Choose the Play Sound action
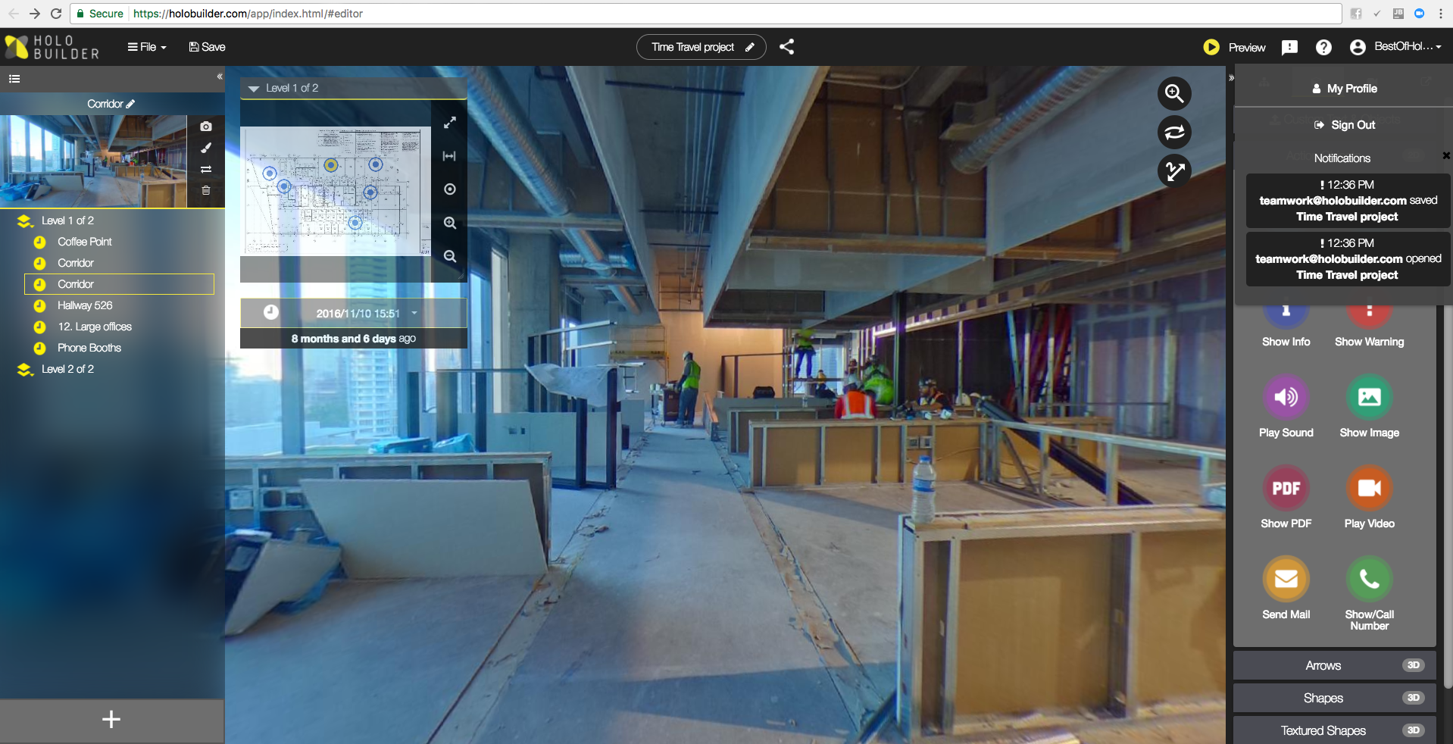This screenshot has width=1453, height=744. 1286,397
